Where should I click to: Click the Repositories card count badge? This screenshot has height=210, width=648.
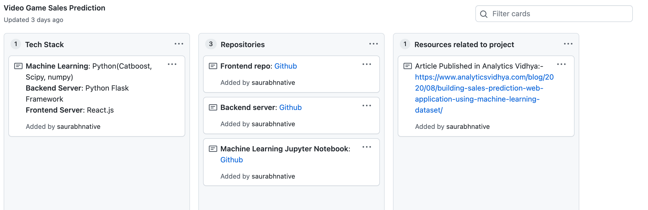click(x=211, y=44)
